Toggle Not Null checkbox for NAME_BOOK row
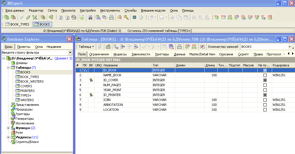Viewport: 295px width, 154px height. [x=265, y=75]
